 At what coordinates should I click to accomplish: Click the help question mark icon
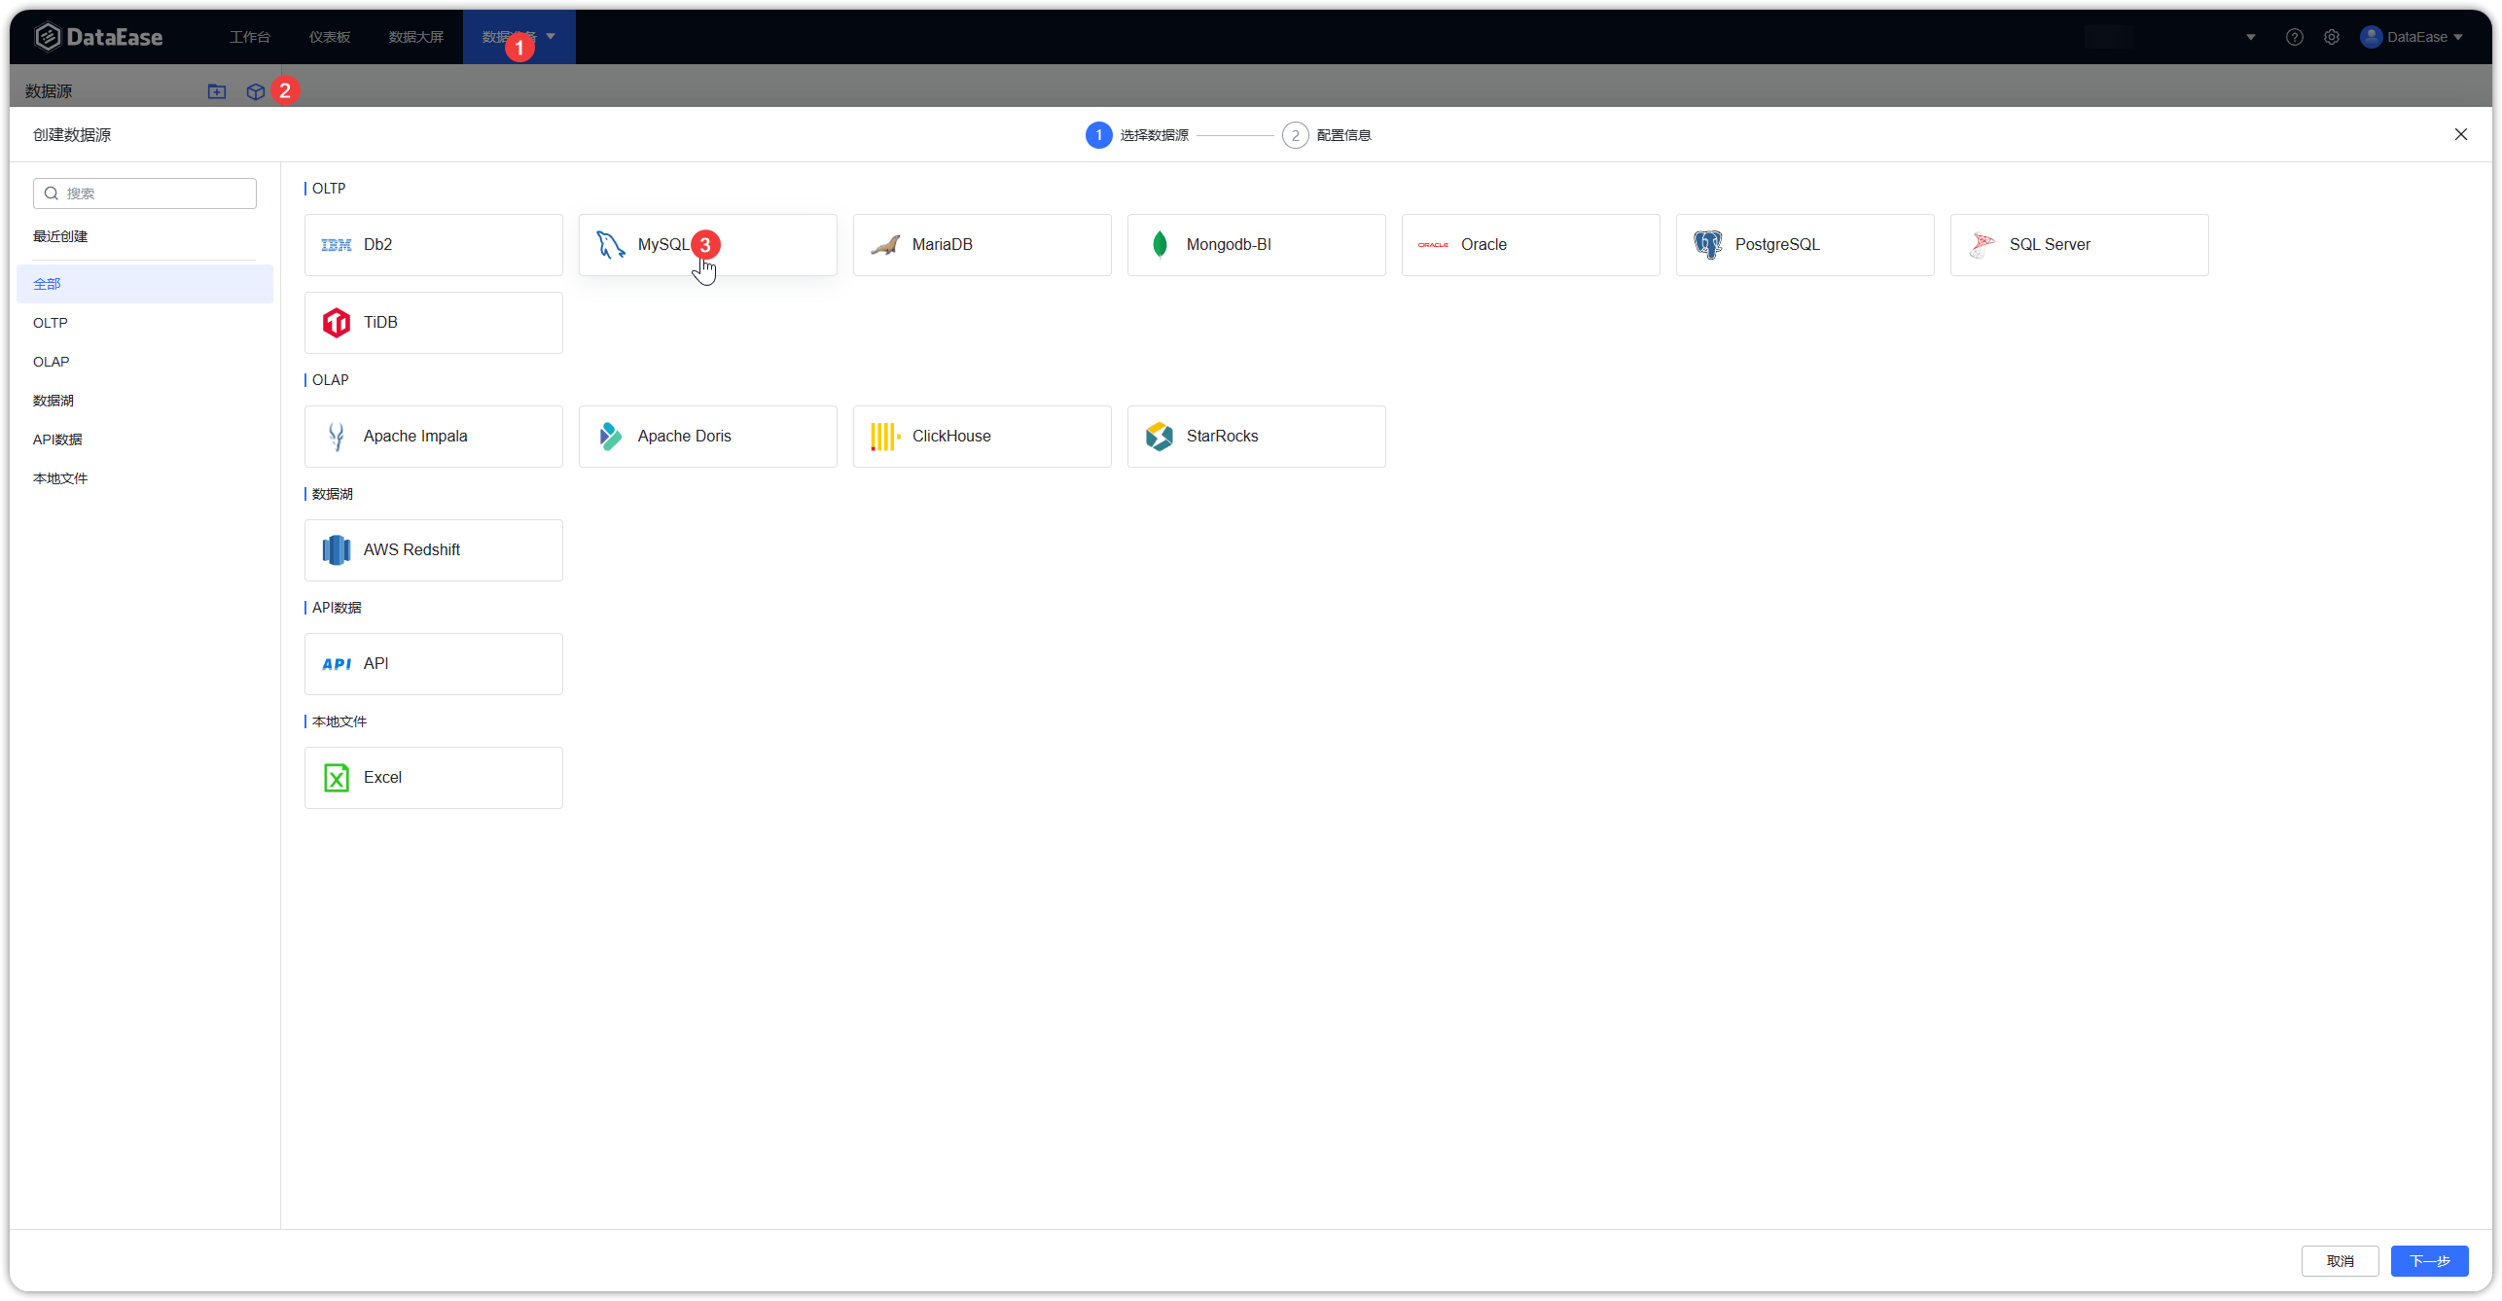coord(2295,36)
